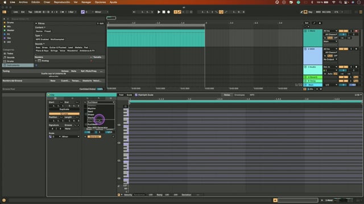This screenshot has width=364, height=204.
Task: Toggle the Arrangement Loop switch
Action: pyautogui.click(x=221, y=12)
